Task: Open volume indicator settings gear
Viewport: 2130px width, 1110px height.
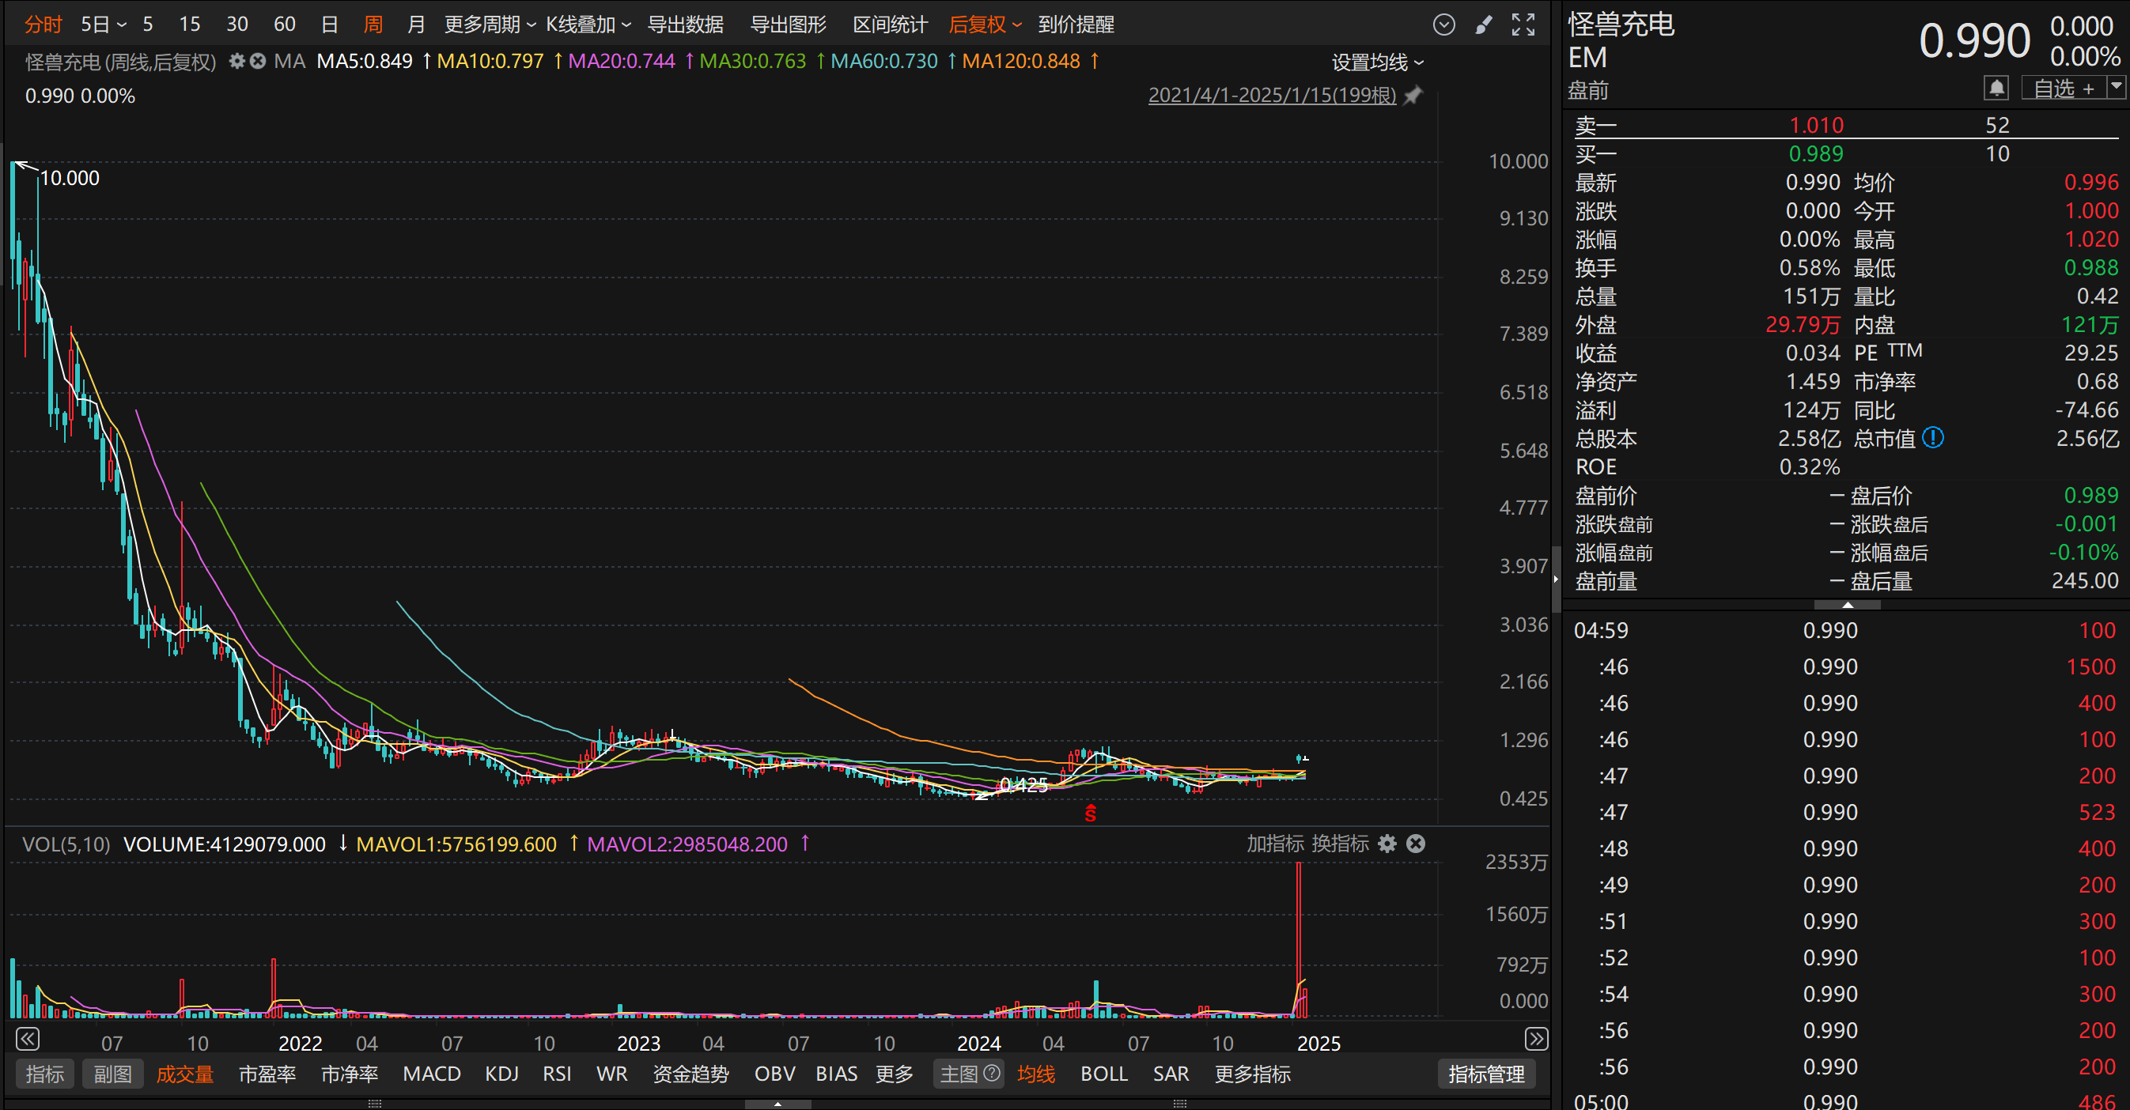Action: [1387, 843]
